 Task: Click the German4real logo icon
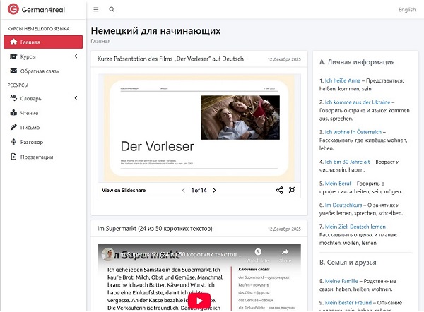tap(13, 10)
